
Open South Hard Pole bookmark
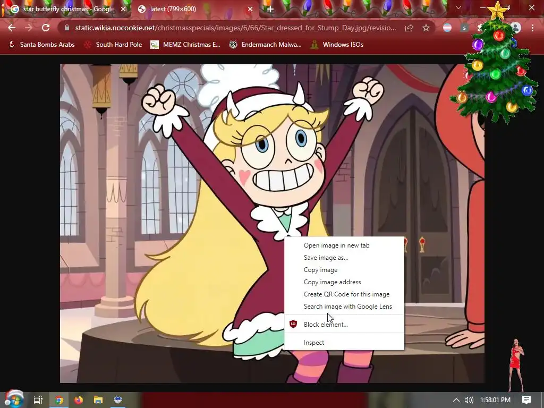coord(113,45)
